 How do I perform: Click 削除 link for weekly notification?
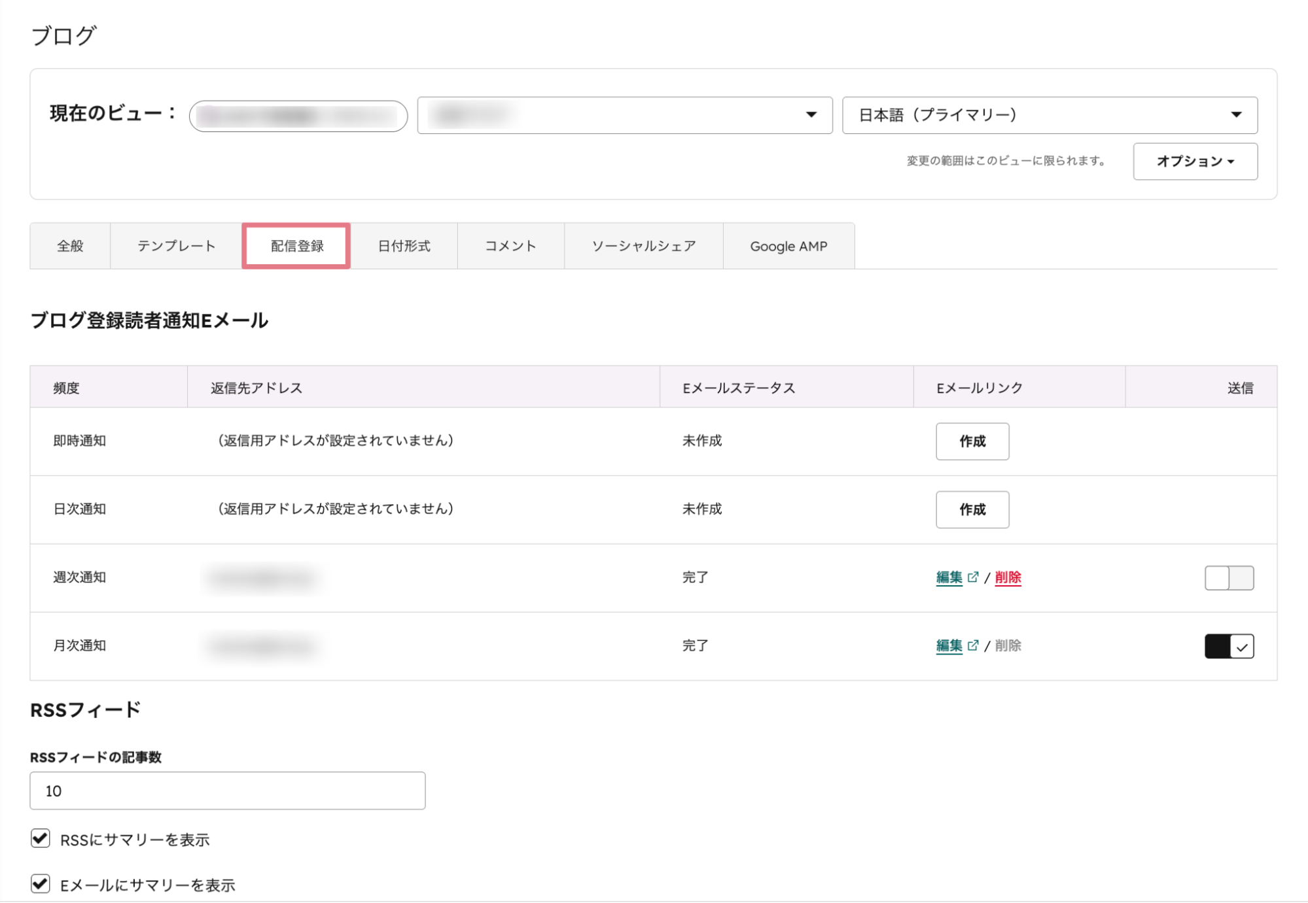[x=1008, y=577]
